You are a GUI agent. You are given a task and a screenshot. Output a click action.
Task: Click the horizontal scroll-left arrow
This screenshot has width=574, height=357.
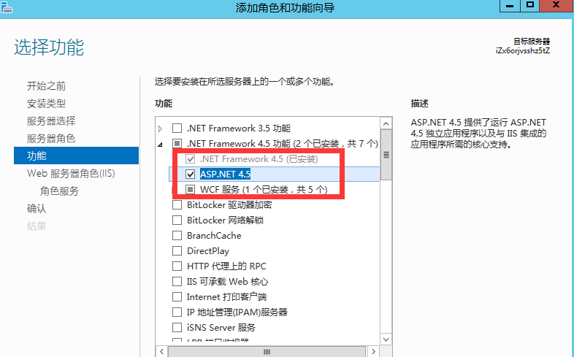(162, 351)
